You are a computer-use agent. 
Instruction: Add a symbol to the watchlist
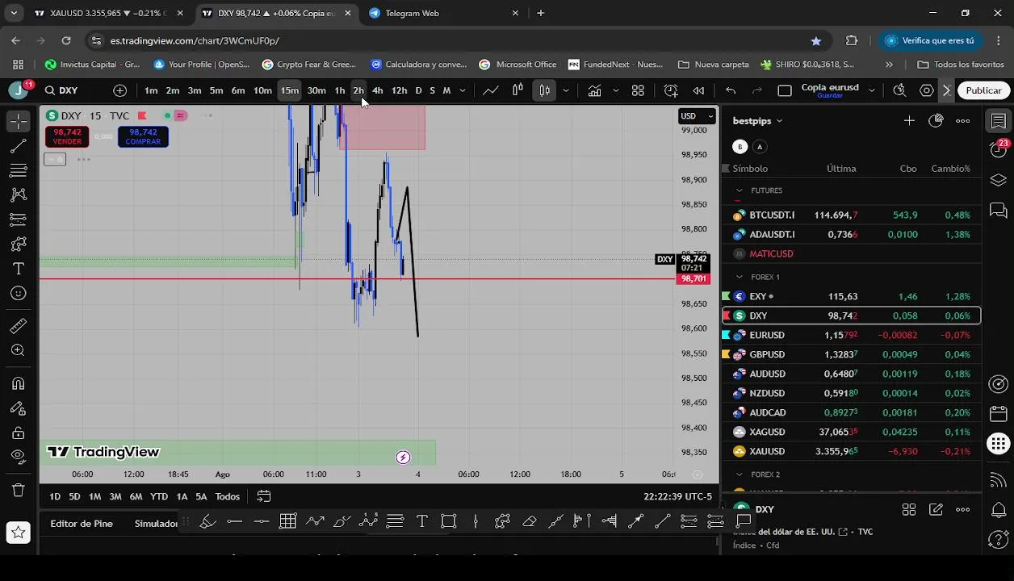coord(909,121)
